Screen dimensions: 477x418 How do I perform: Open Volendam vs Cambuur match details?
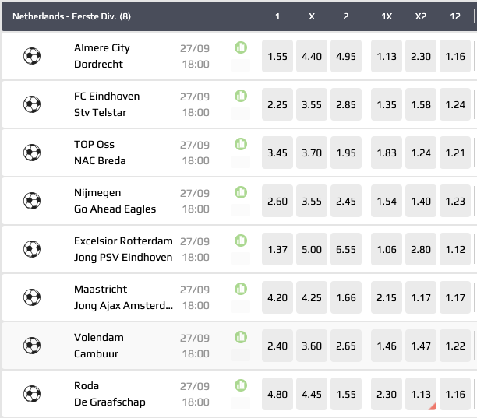(99, 346)
